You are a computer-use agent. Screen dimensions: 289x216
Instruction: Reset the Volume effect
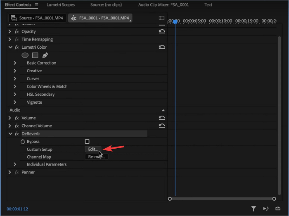(x=162, y=118)
